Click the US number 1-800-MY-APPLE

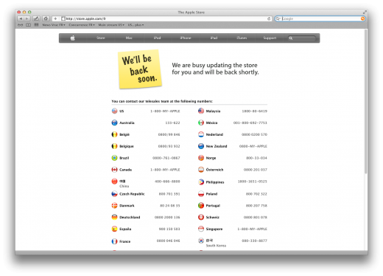tap(165, 111)
